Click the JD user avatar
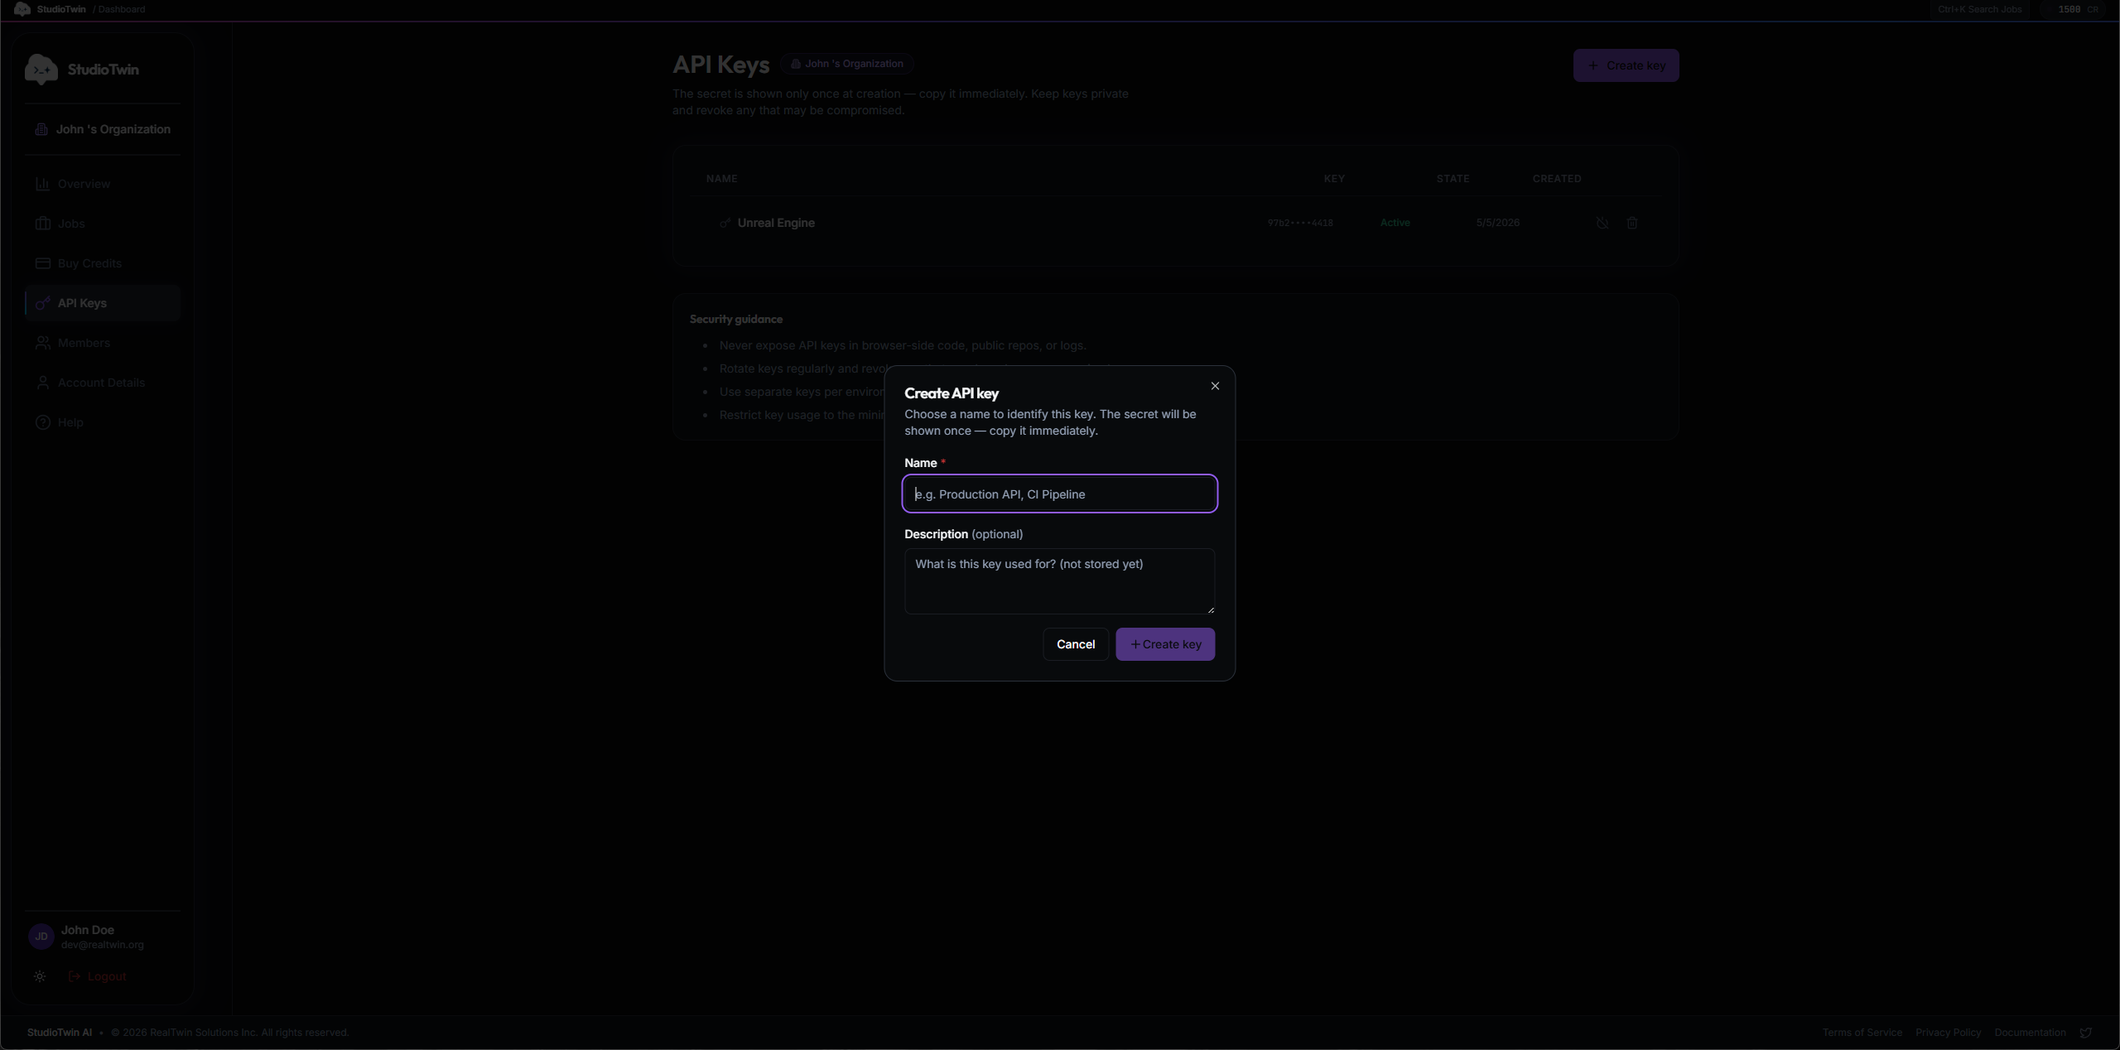Screen dimensions: 2120x1050 point(41,937)
